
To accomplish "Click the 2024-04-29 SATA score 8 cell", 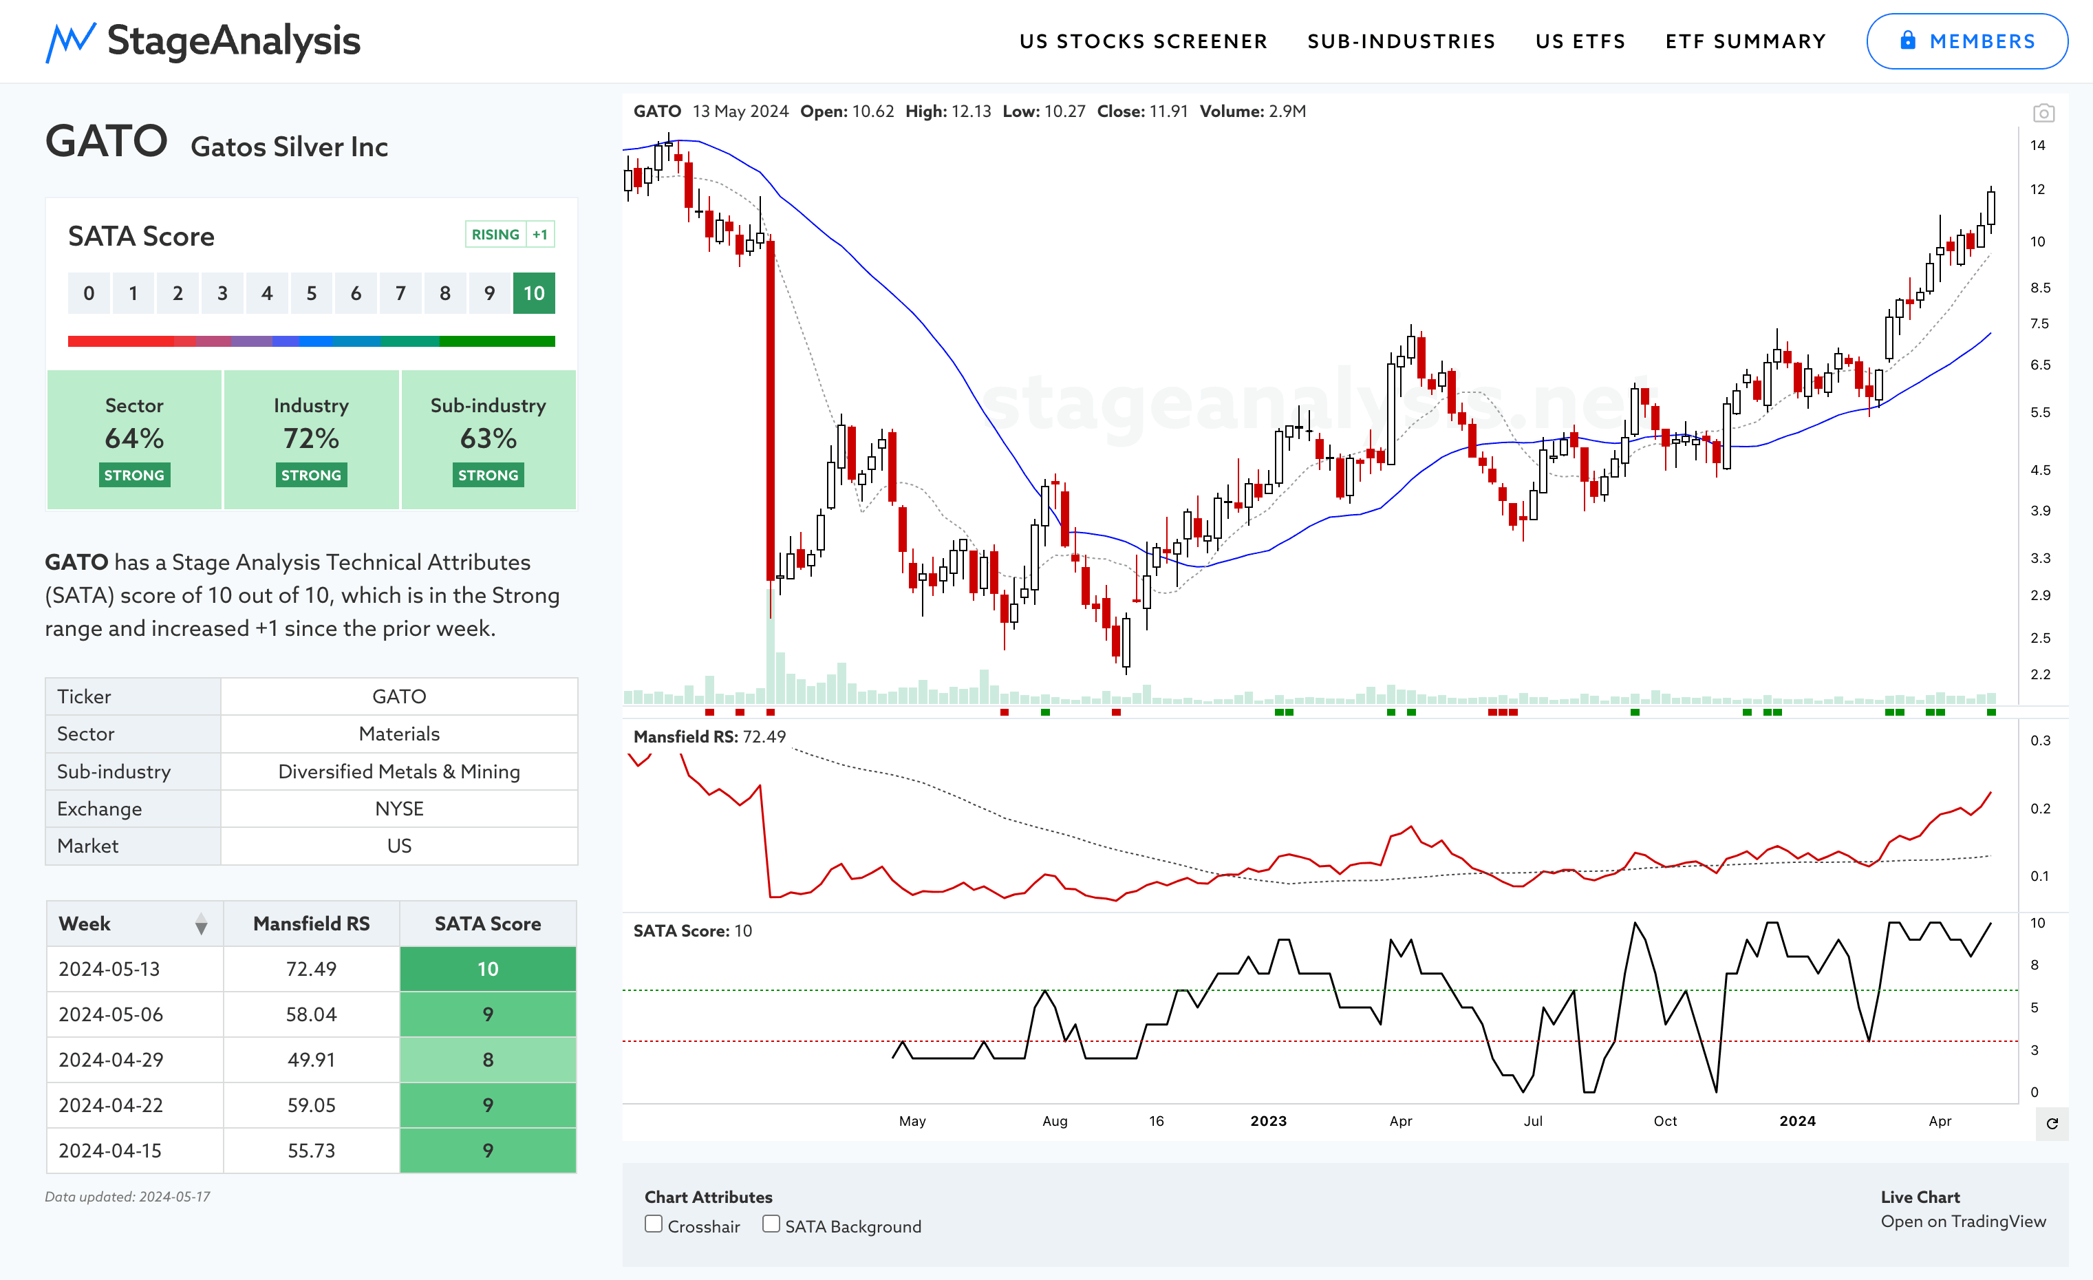I will pos(488,1060).
